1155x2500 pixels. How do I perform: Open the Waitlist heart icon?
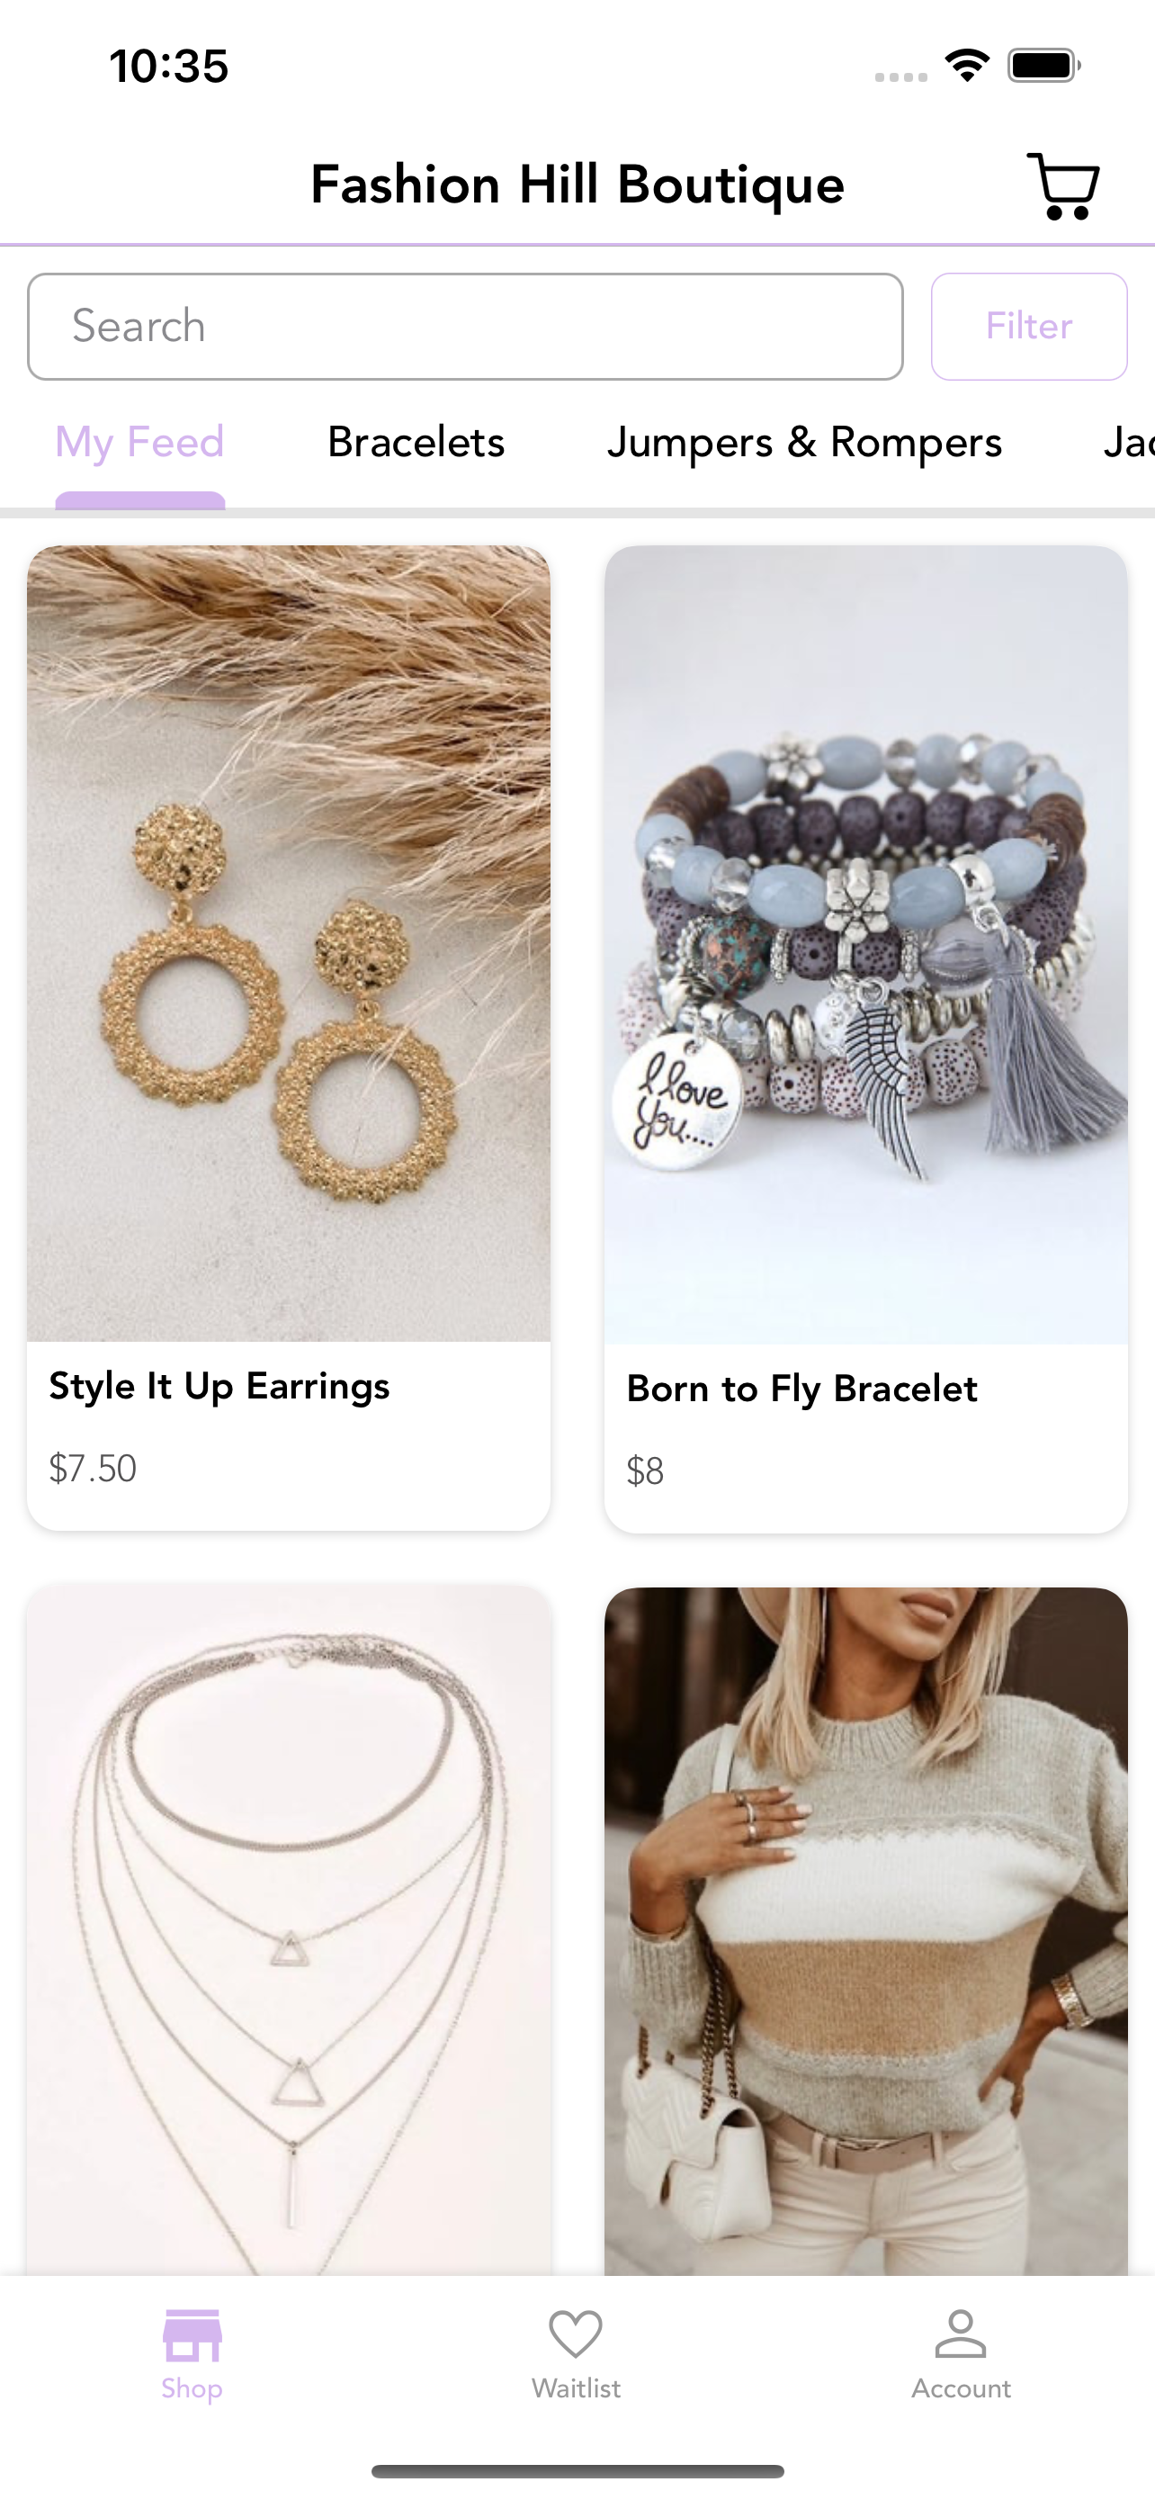click(576, 2334)
